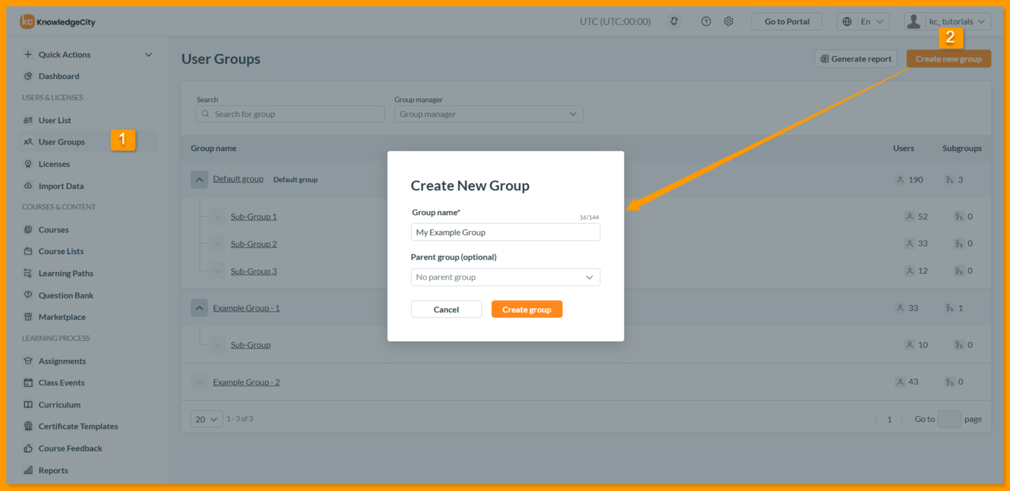Click the Create group button

(527, 309)
